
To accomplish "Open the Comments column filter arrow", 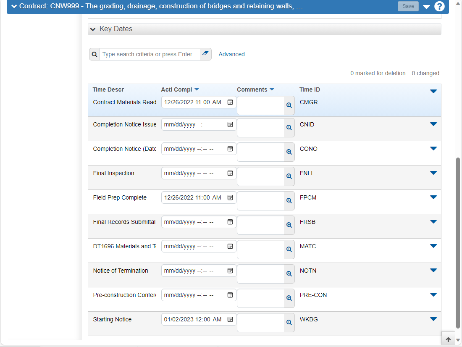I will pos(272,89).
